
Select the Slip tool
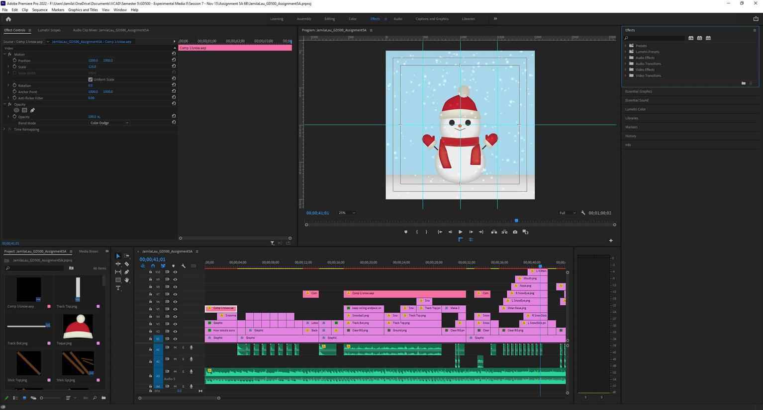coord(118,272)
